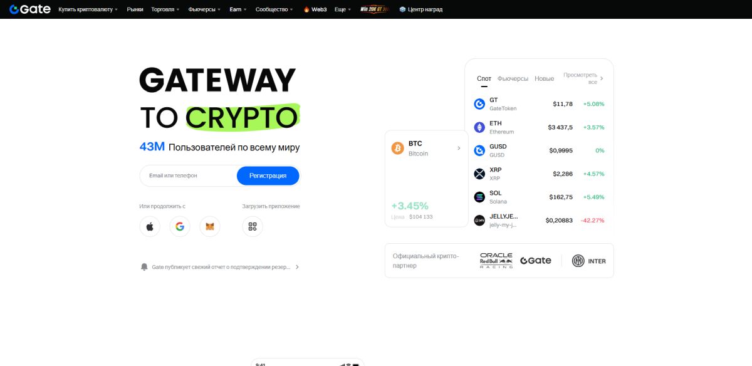Click the Solana SOL coin icon
752x366 pixels.
(479, 197)
